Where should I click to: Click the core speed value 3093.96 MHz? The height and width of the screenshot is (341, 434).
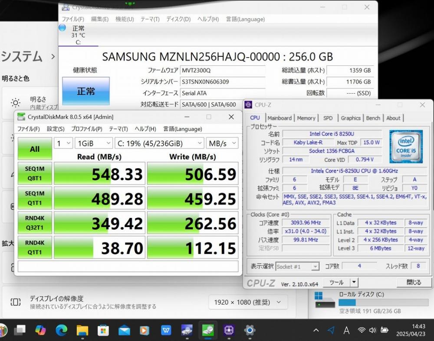coord(306,222)
